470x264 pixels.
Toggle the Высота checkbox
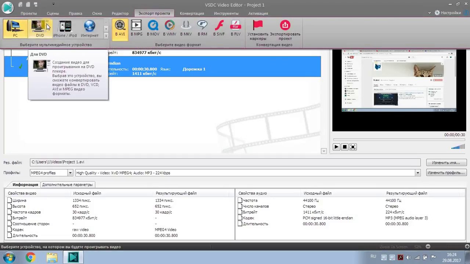click(x=10, y=206)
